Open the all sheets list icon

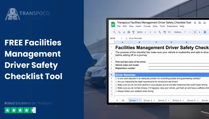(x=123, y=101)
